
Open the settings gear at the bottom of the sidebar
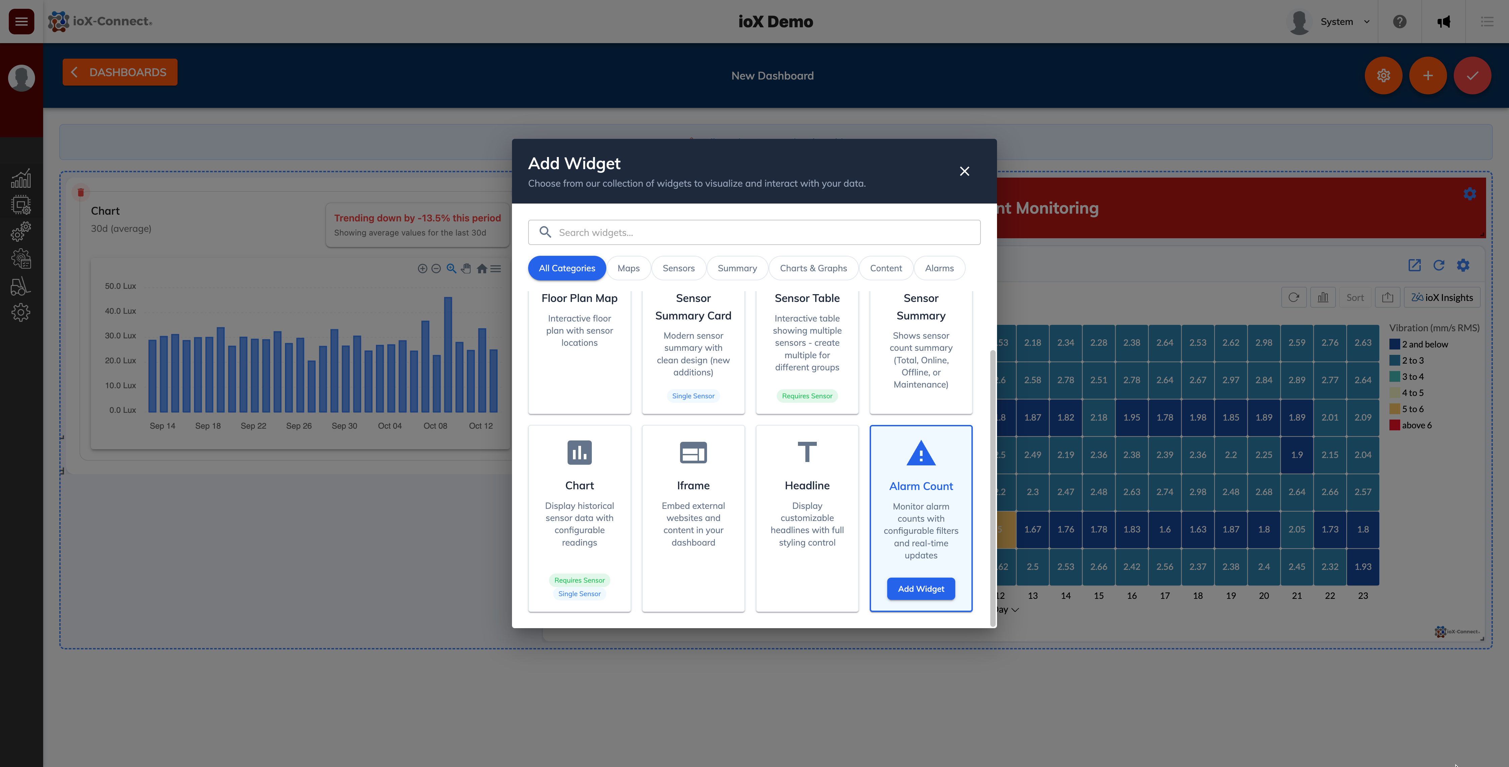21,312
